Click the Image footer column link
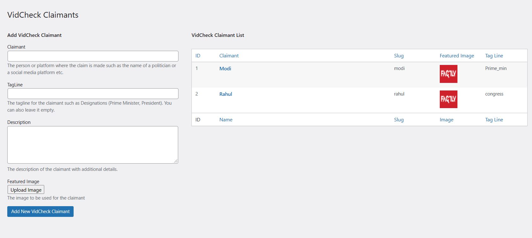 (446, 119)
